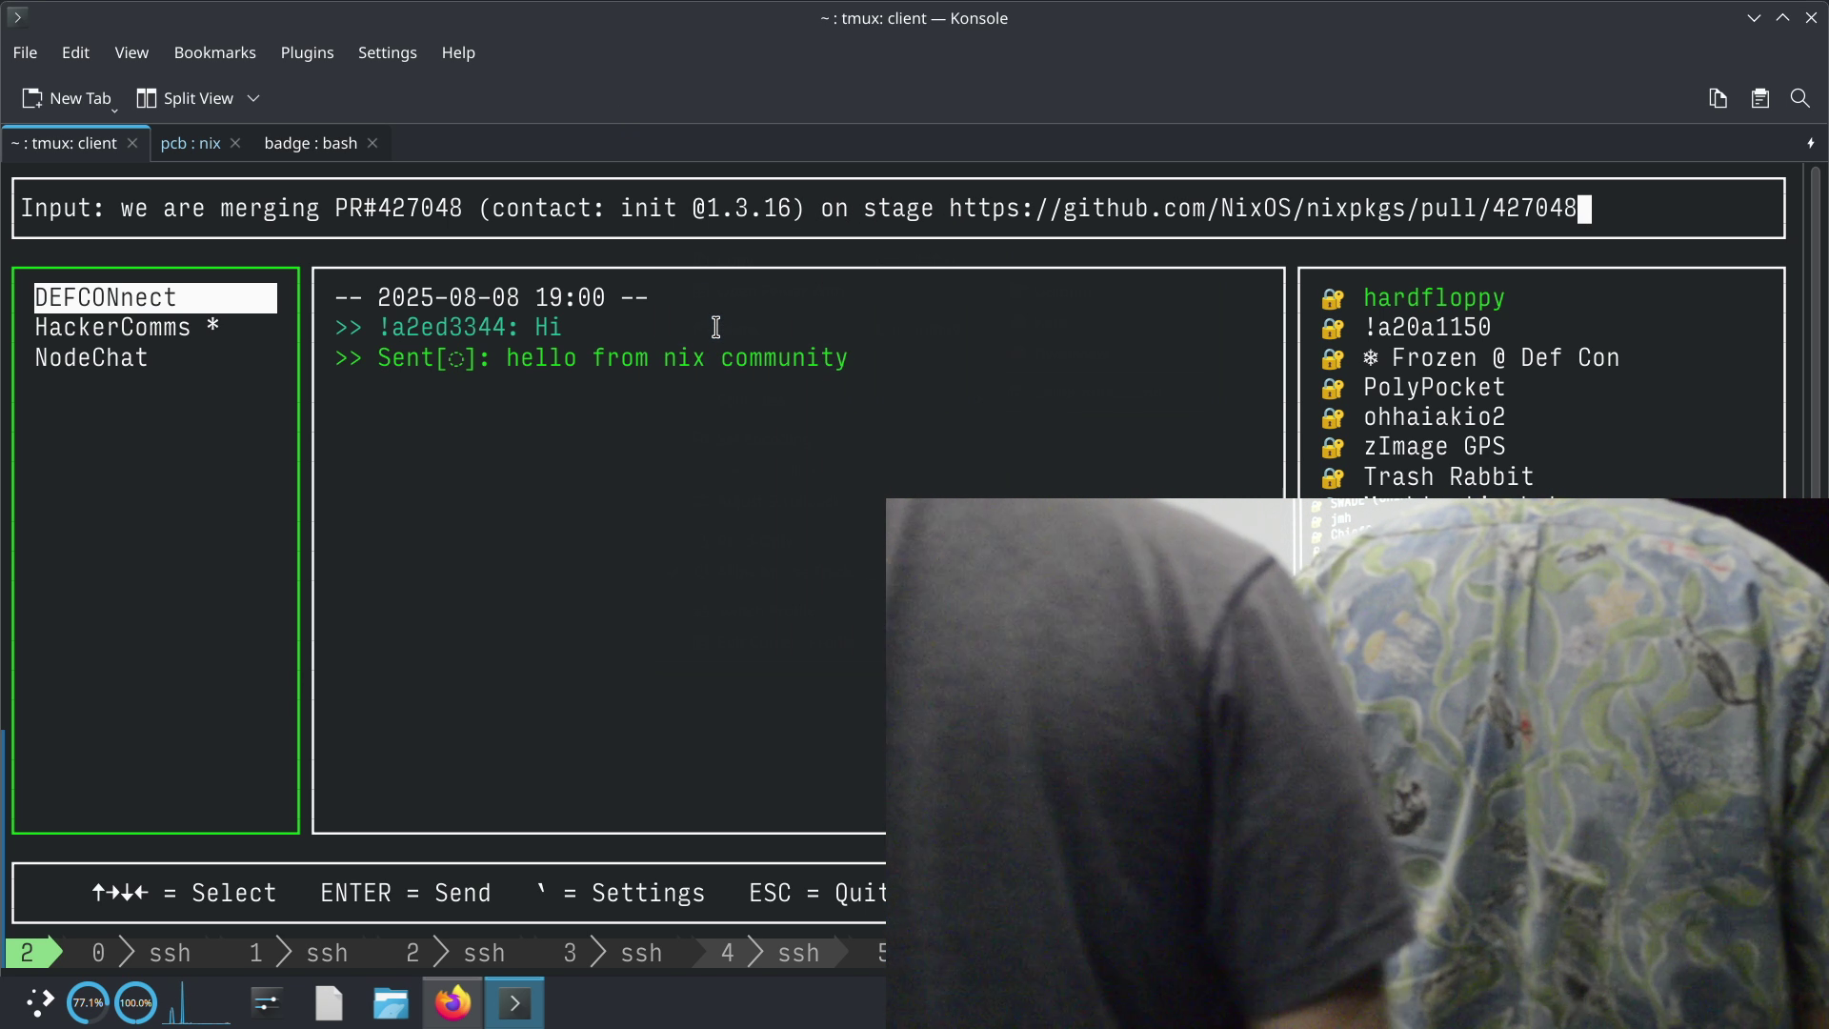Switch to the badge : bash tab

(x=311, y=143)
